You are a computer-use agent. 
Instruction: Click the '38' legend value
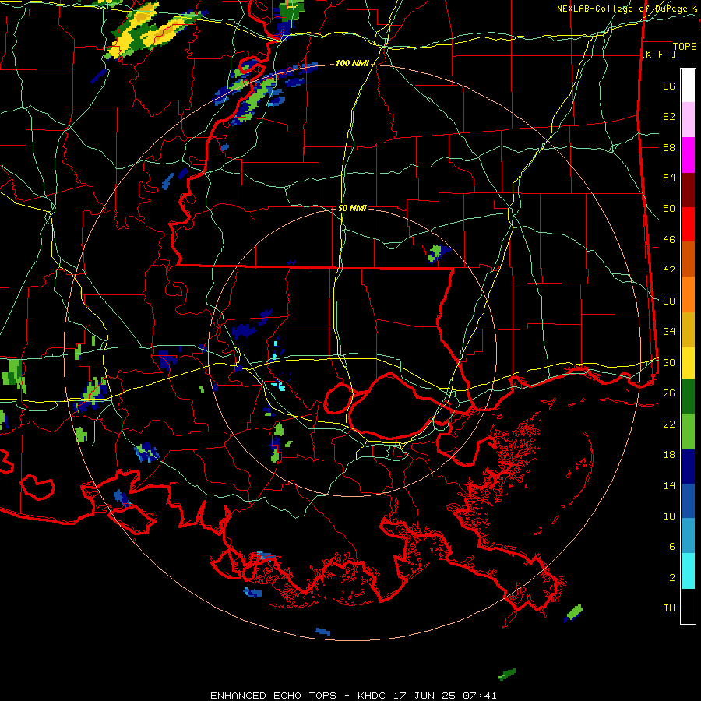(x=669, y=301)
